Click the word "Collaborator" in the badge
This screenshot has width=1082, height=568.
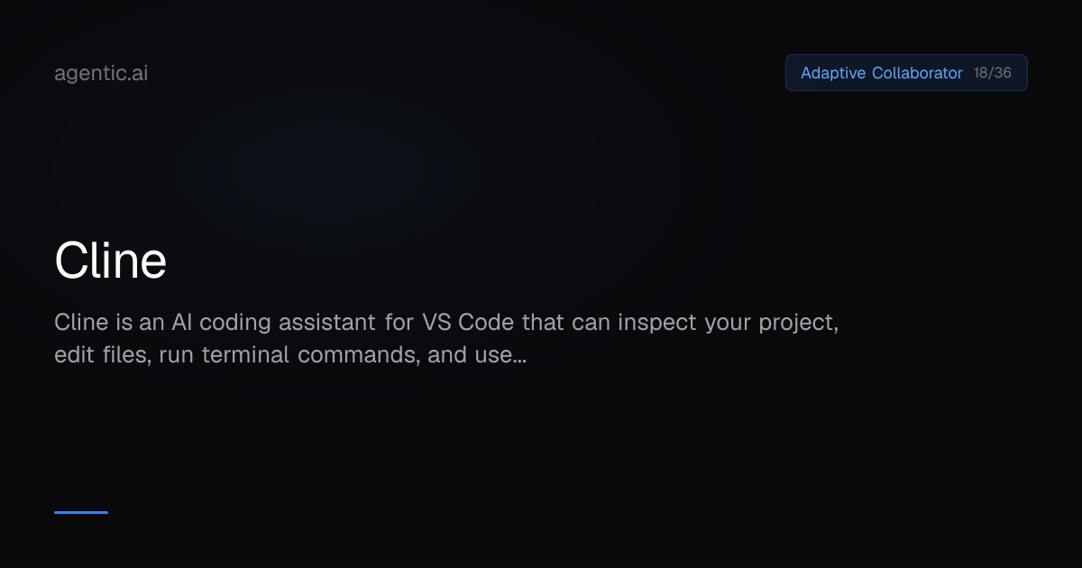[x=917, y=73]
